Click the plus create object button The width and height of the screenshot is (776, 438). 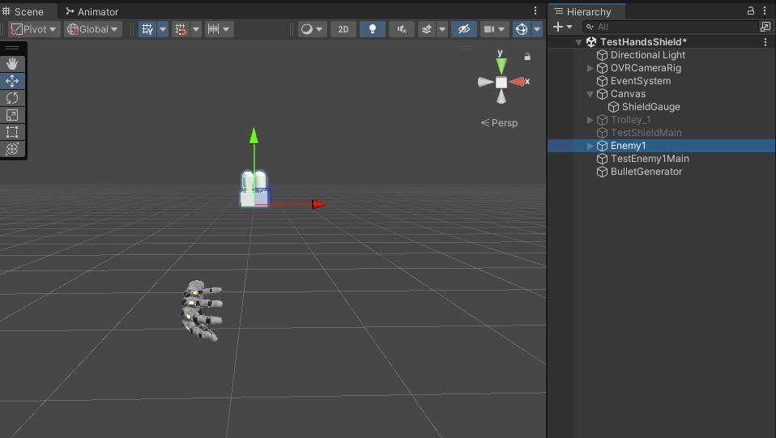pyautogui.click(x=558, y=27)
